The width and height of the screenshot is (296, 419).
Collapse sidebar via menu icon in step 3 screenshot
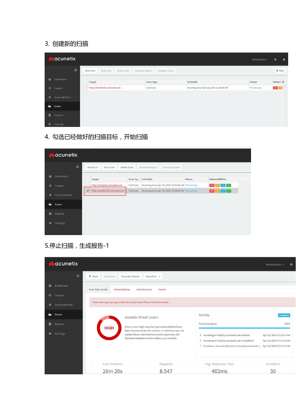click(76, 70)
